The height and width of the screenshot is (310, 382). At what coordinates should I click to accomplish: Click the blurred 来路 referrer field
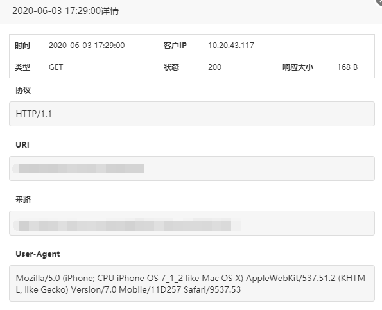(x=192, y=223)
